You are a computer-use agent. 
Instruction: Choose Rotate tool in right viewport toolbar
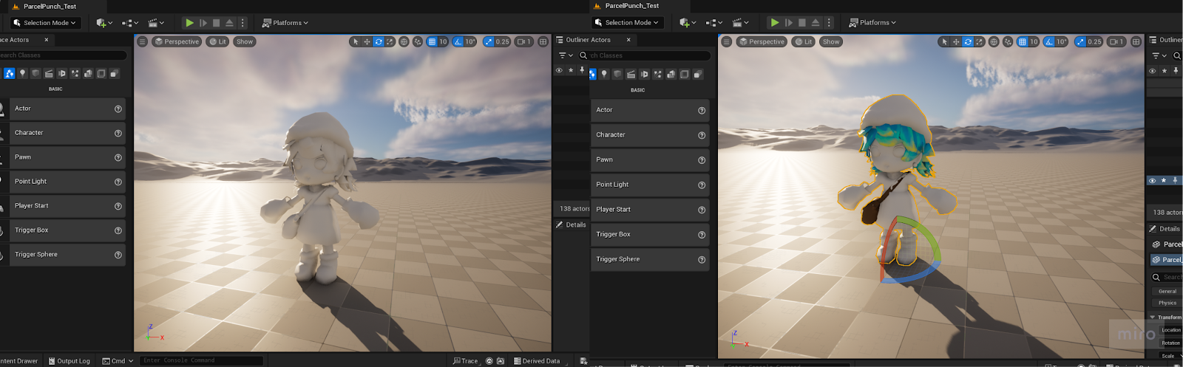click(x=968, y=42)
